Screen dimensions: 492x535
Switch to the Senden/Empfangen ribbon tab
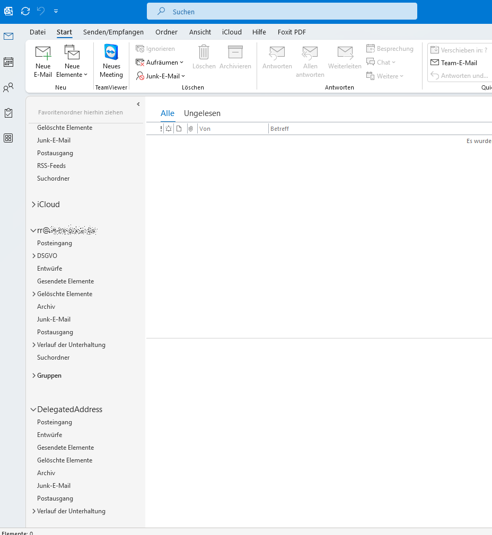coord(113,32)
